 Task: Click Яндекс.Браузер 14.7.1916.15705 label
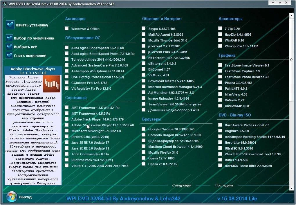tap(173, 141)
